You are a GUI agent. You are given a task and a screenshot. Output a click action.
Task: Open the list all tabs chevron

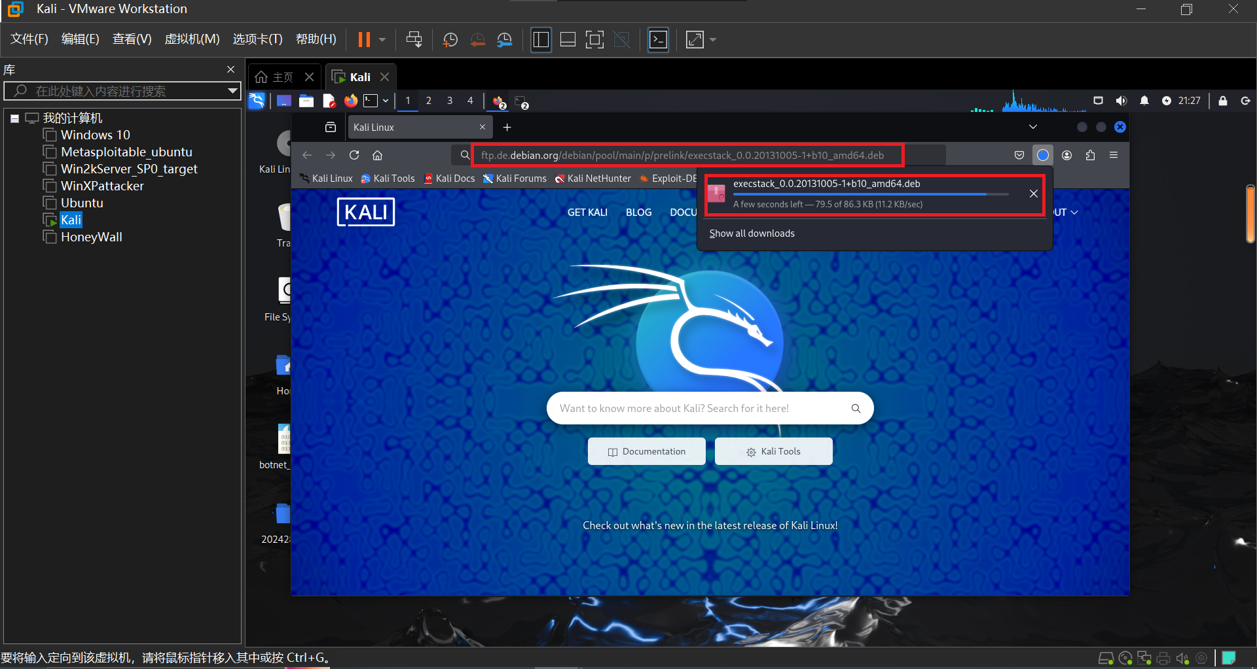click(x=1033, y=127)
